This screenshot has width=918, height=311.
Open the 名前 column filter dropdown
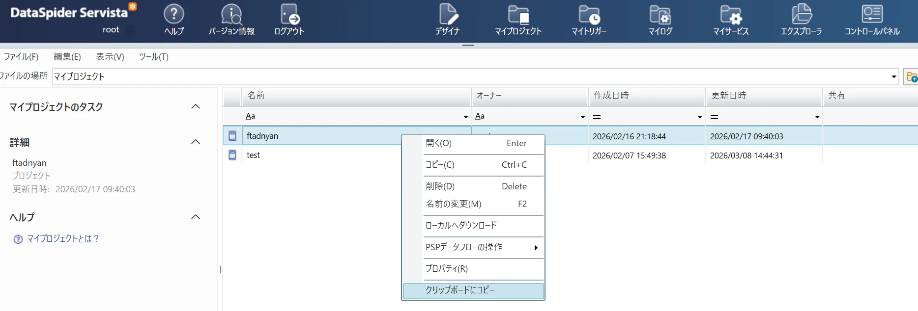(x=465, y=117)
